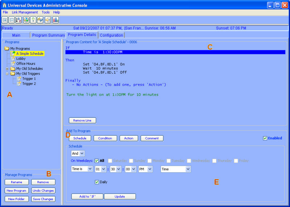Uncheck the Enabled checkbox
Screen dimensions: 290x207
pyautogui.click(x=265, y=138)
